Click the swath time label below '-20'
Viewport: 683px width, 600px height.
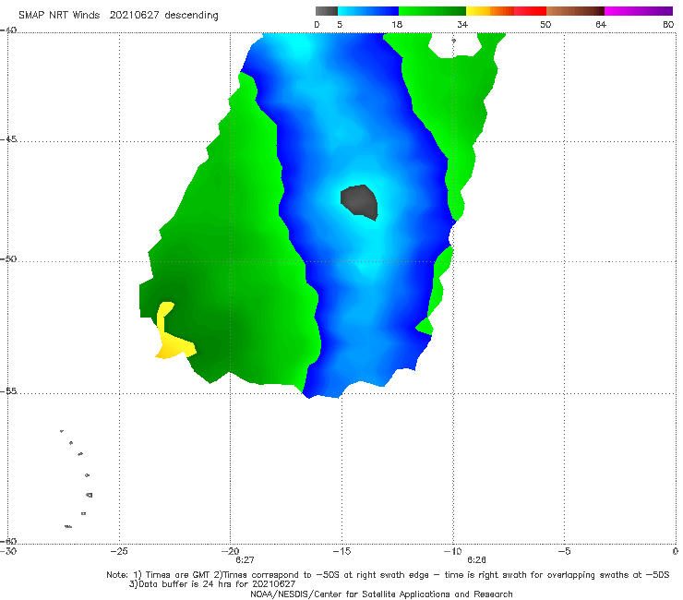point(245,560)
